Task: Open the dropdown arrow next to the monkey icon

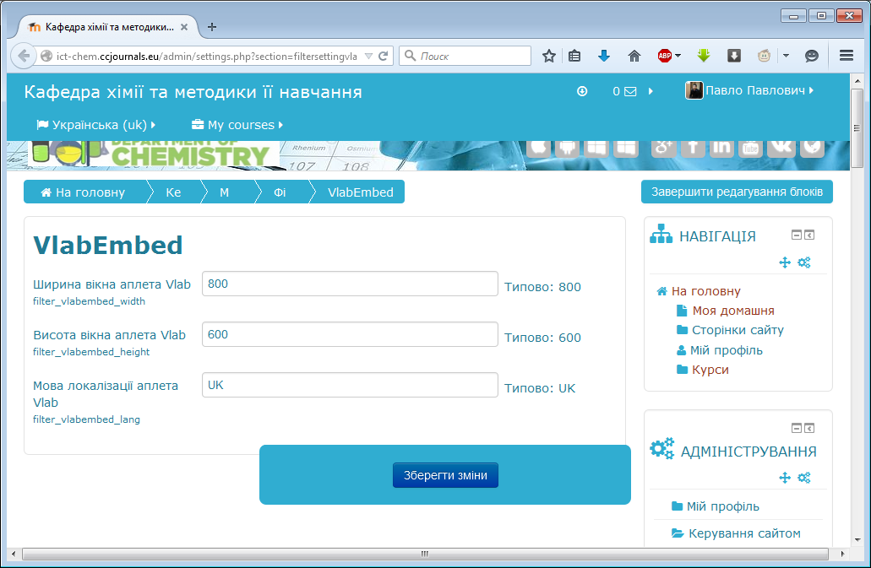Action: 786,56
